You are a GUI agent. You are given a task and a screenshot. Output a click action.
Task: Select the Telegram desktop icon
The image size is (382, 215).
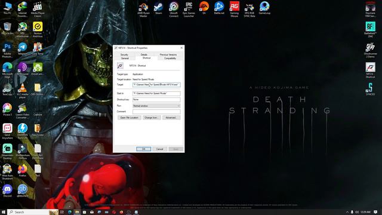pyautogui.click(x=23, y=49)
